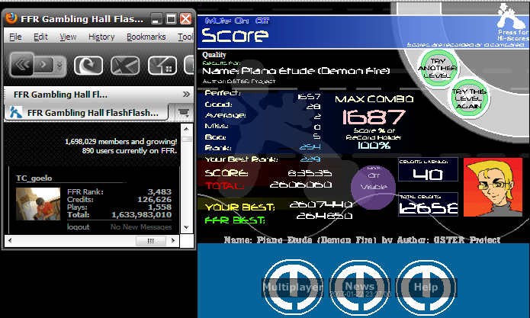Open the Bookmarks menu in Firefox

coord(146,37)
